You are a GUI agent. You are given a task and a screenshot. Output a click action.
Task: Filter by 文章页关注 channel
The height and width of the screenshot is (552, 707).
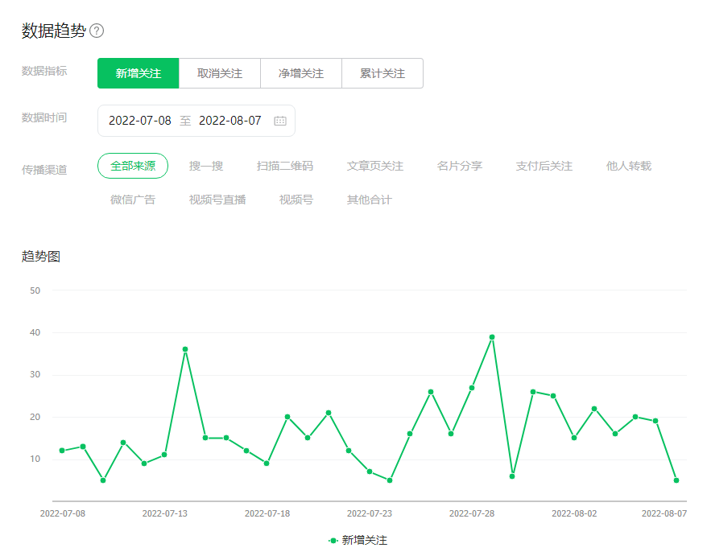pos(375,166)
